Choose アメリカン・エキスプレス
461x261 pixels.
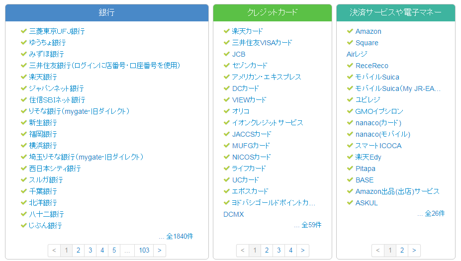267,77
